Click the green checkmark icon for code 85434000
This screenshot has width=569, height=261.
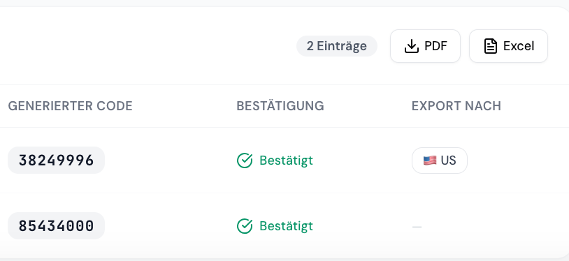(245, 226)
